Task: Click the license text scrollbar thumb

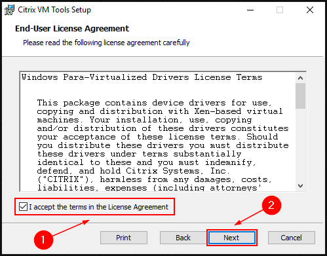Action: point(301,96)
